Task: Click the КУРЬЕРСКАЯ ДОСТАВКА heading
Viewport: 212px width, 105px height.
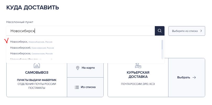Action: pos(138,75)
